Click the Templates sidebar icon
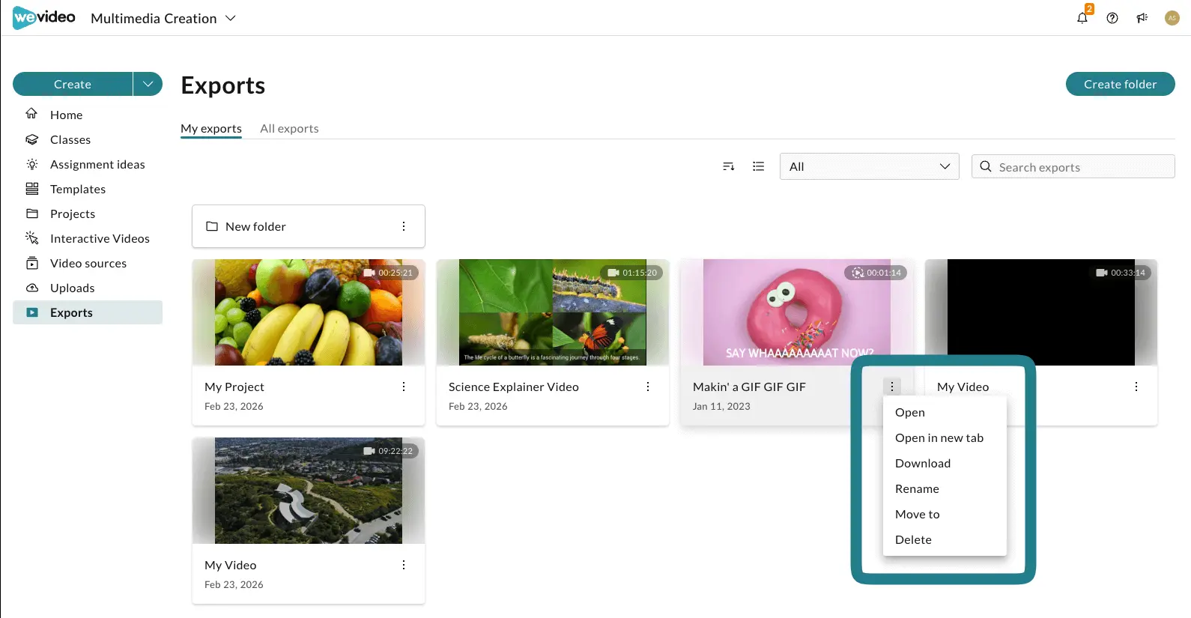 (x=31, y=189)
